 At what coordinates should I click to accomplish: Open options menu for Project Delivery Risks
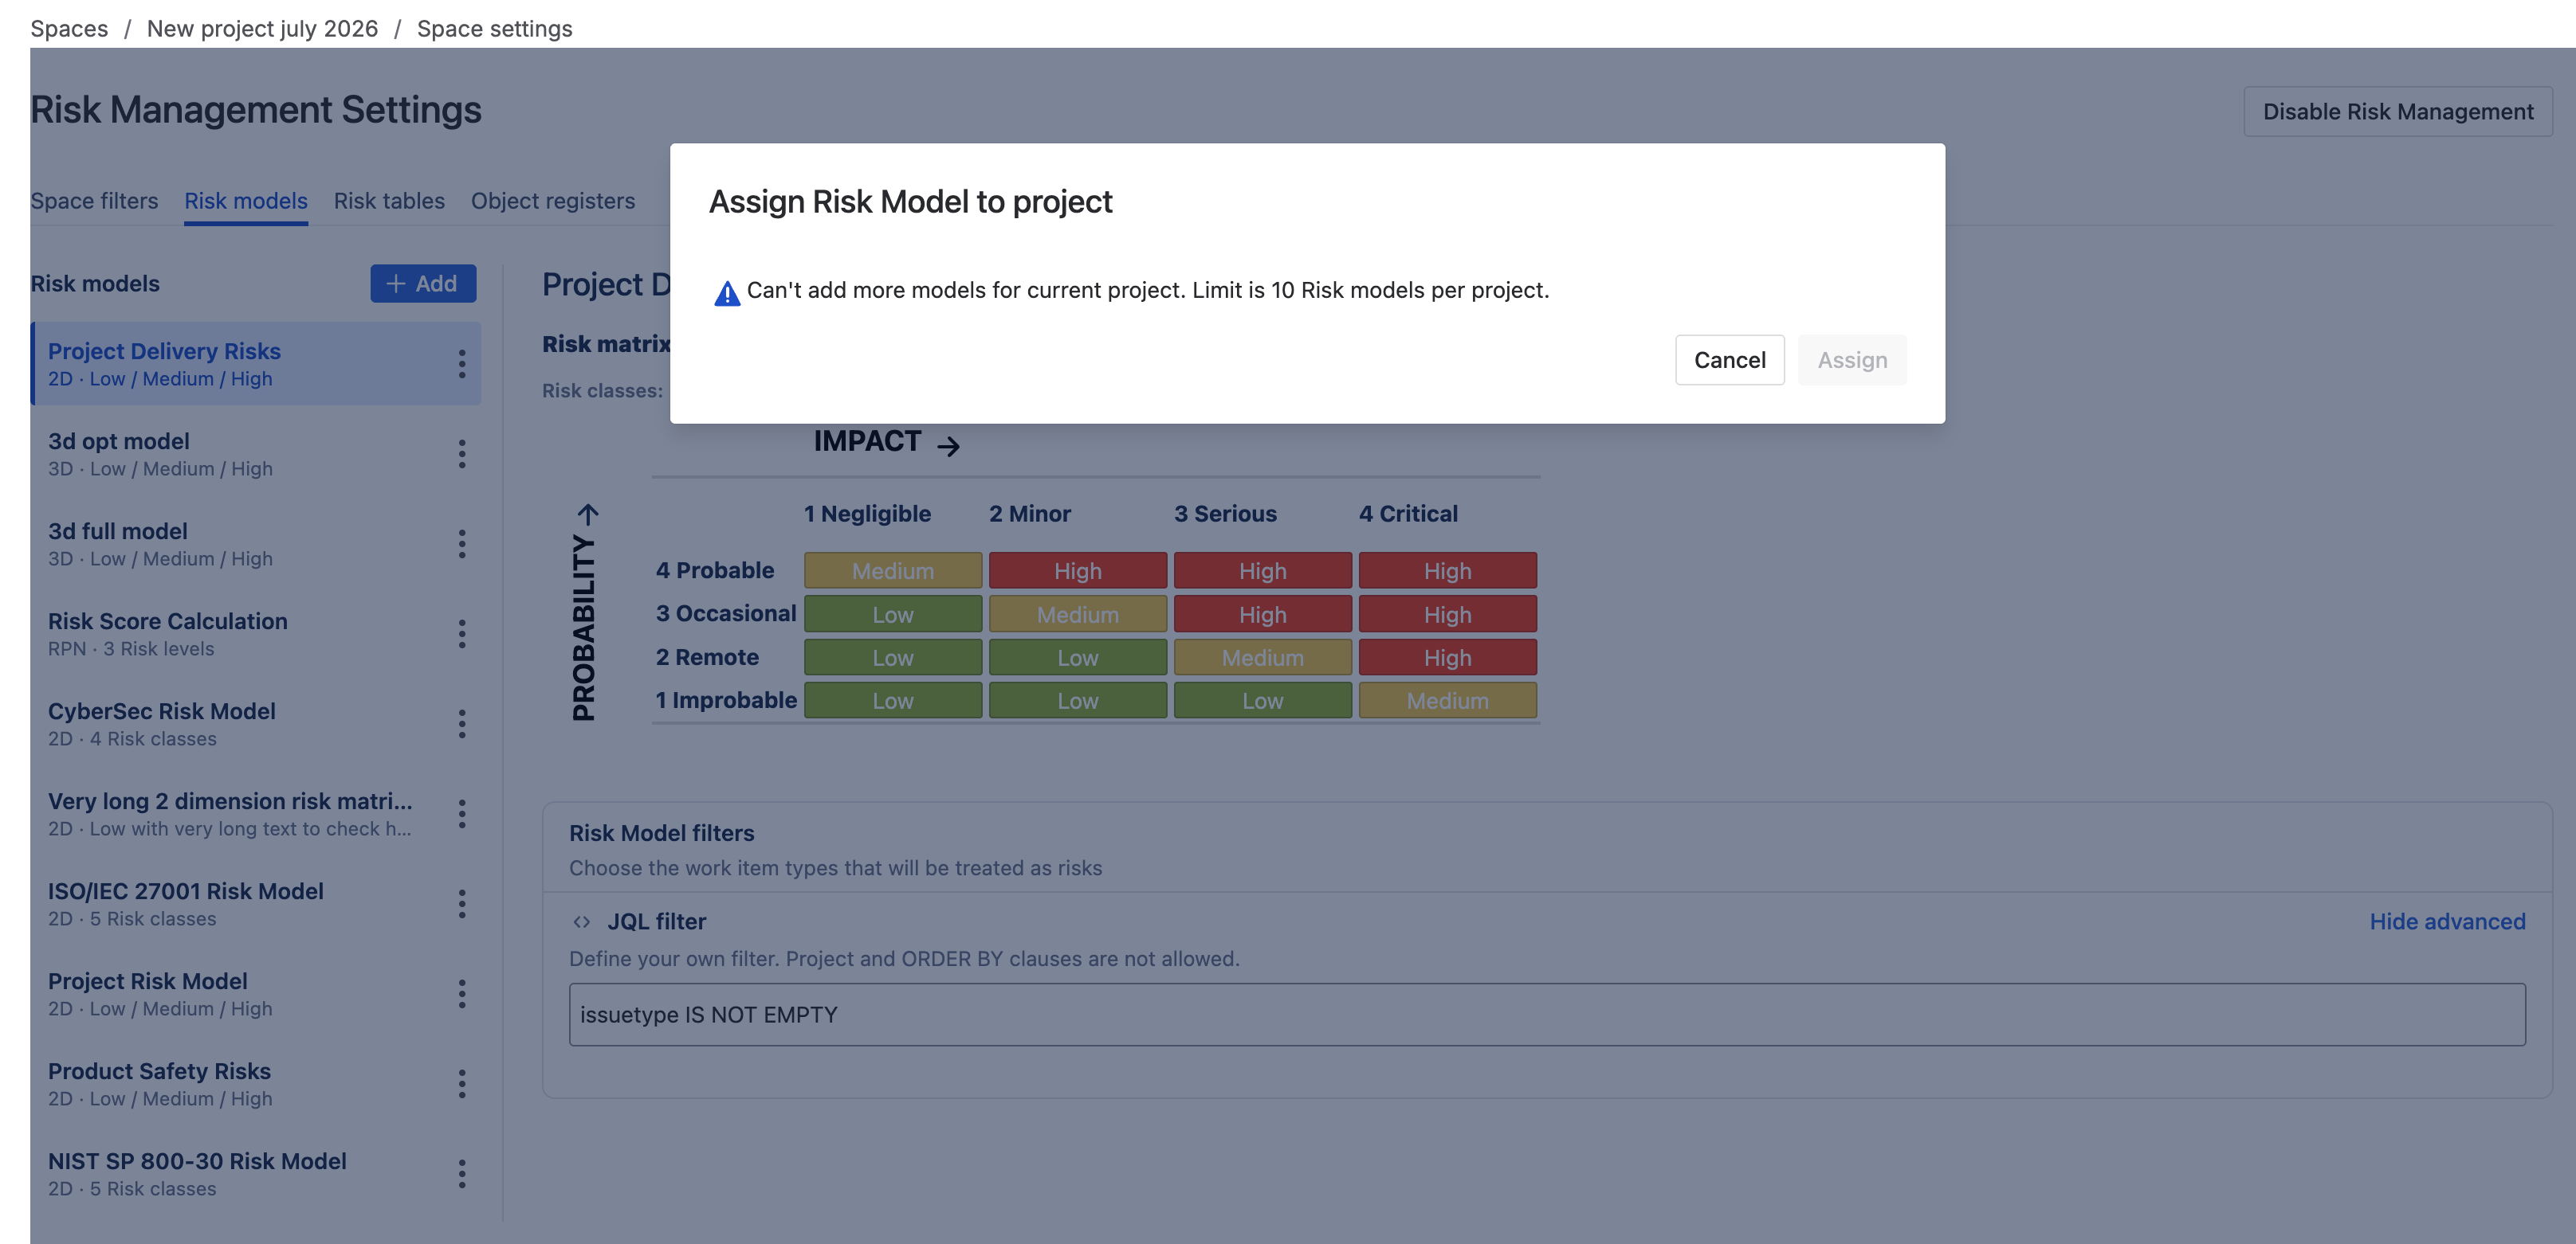[462, 364]
